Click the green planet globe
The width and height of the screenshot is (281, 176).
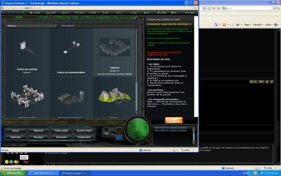coord(138,130)
